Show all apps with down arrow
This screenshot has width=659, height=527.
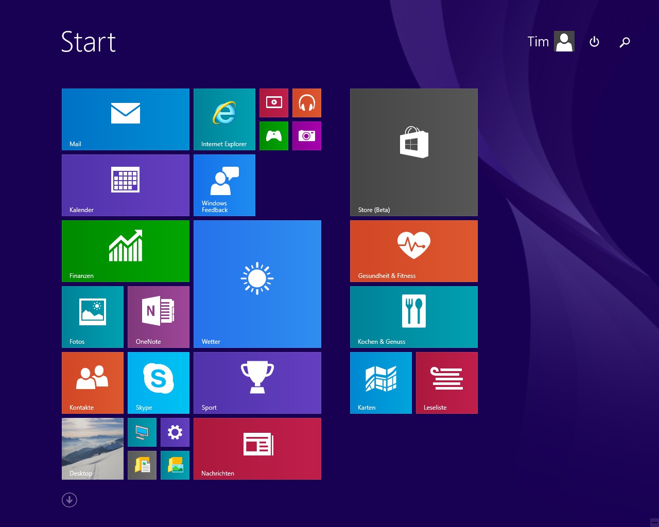70,500
